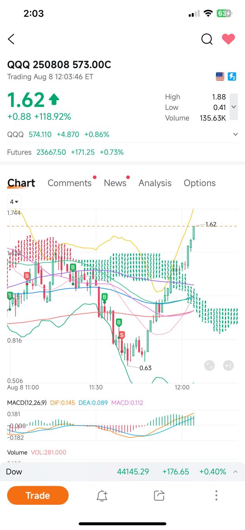The width and height of the screenshot is (245, 530).
Task: Tap the back arrow icon
Action: pos(11,39)
